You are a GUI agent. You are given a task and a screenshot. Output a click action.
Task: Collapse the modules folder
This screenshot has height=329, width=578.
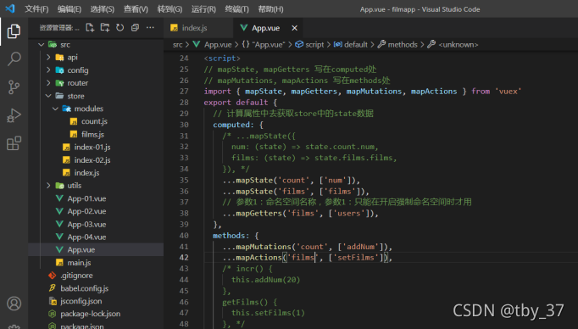click(x=96, y=109)
